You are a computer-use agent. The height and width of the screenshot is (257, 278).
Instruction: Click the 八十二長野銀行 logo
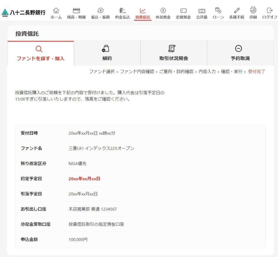tap(23, 13)
